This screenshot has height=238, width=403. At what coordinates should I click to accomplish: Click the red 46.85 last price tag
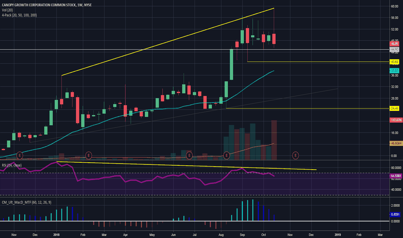(x=394, y=44)
